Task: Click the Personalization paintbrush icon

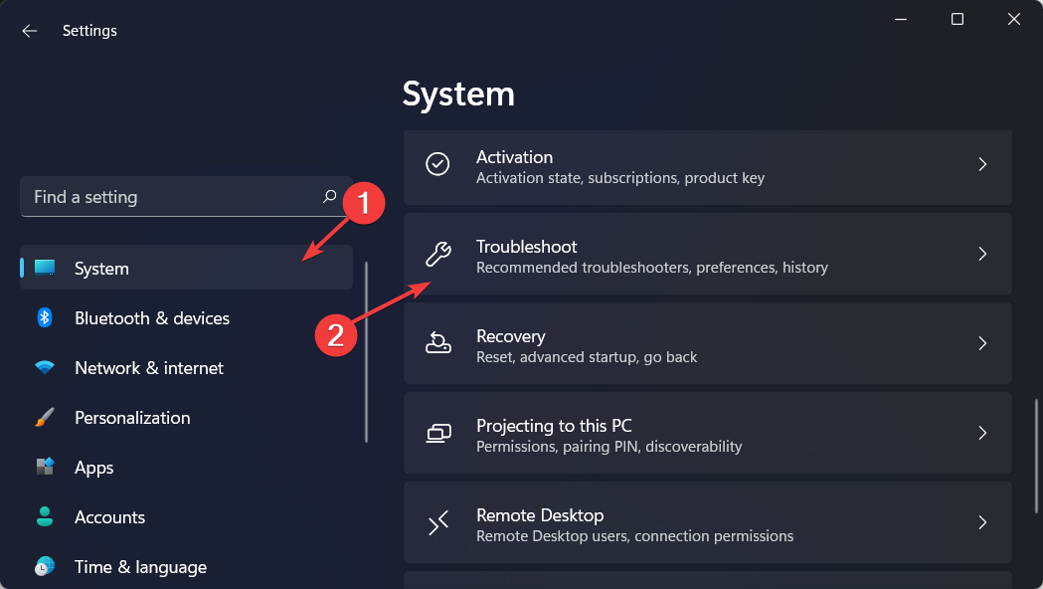Action: coord(45,418)
